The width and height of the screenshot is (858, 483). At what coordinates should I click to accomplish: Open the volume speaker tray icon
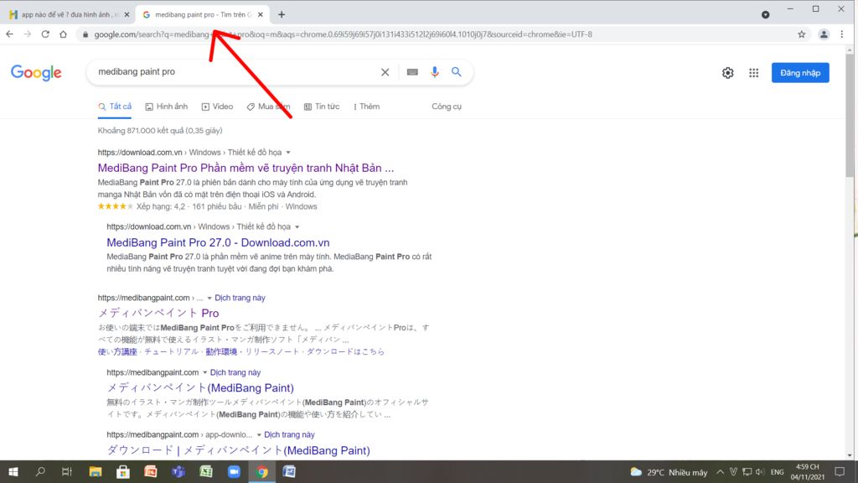760,472
